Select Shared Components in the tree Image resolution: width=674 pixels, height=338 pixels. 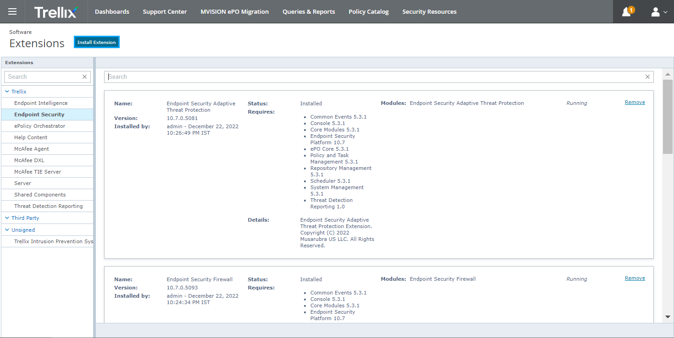[x=47, y=195]
